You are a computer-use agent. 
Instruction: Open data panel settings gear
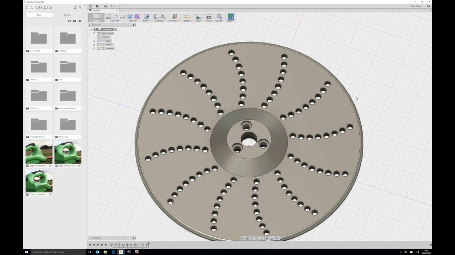click(x=80, y=21)
